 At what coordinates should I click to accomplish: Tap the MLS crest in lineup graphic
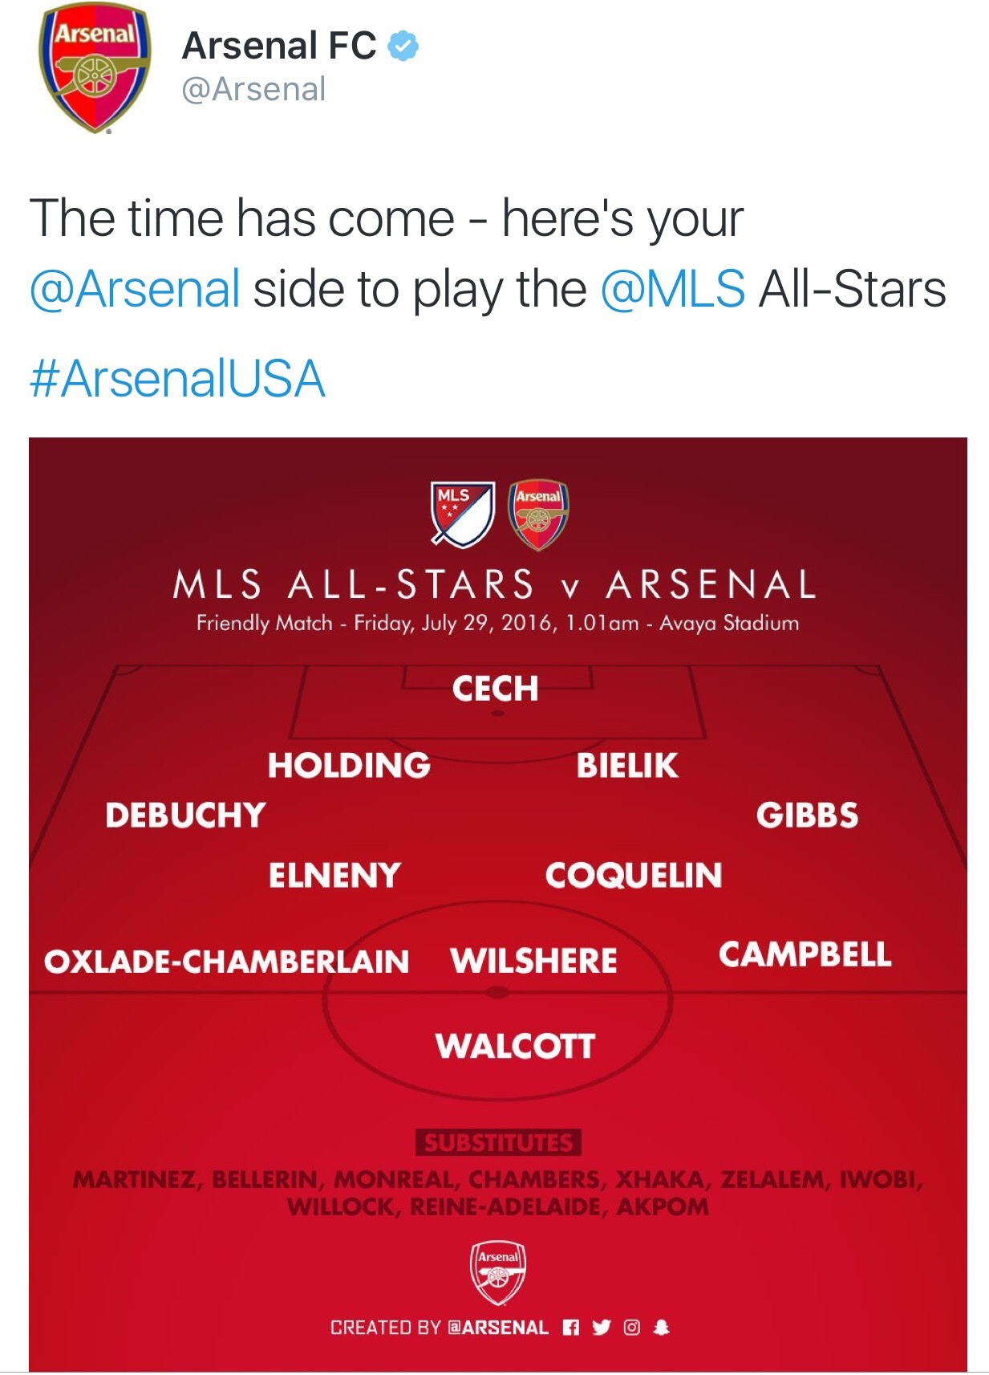coord(461,514)
